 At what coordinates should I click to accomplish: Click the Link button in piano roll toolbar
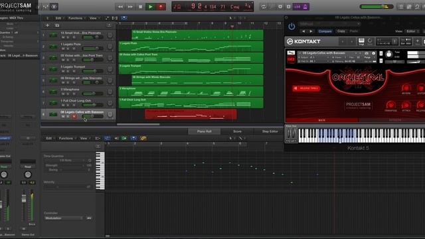143,139
